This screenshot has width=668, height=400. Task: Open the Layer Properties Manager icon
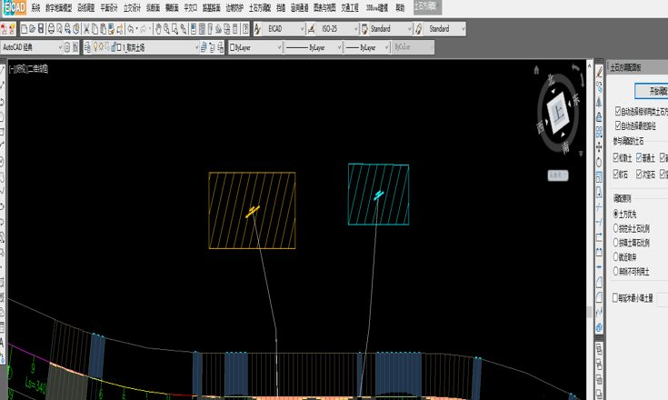[x=87, y=47]
